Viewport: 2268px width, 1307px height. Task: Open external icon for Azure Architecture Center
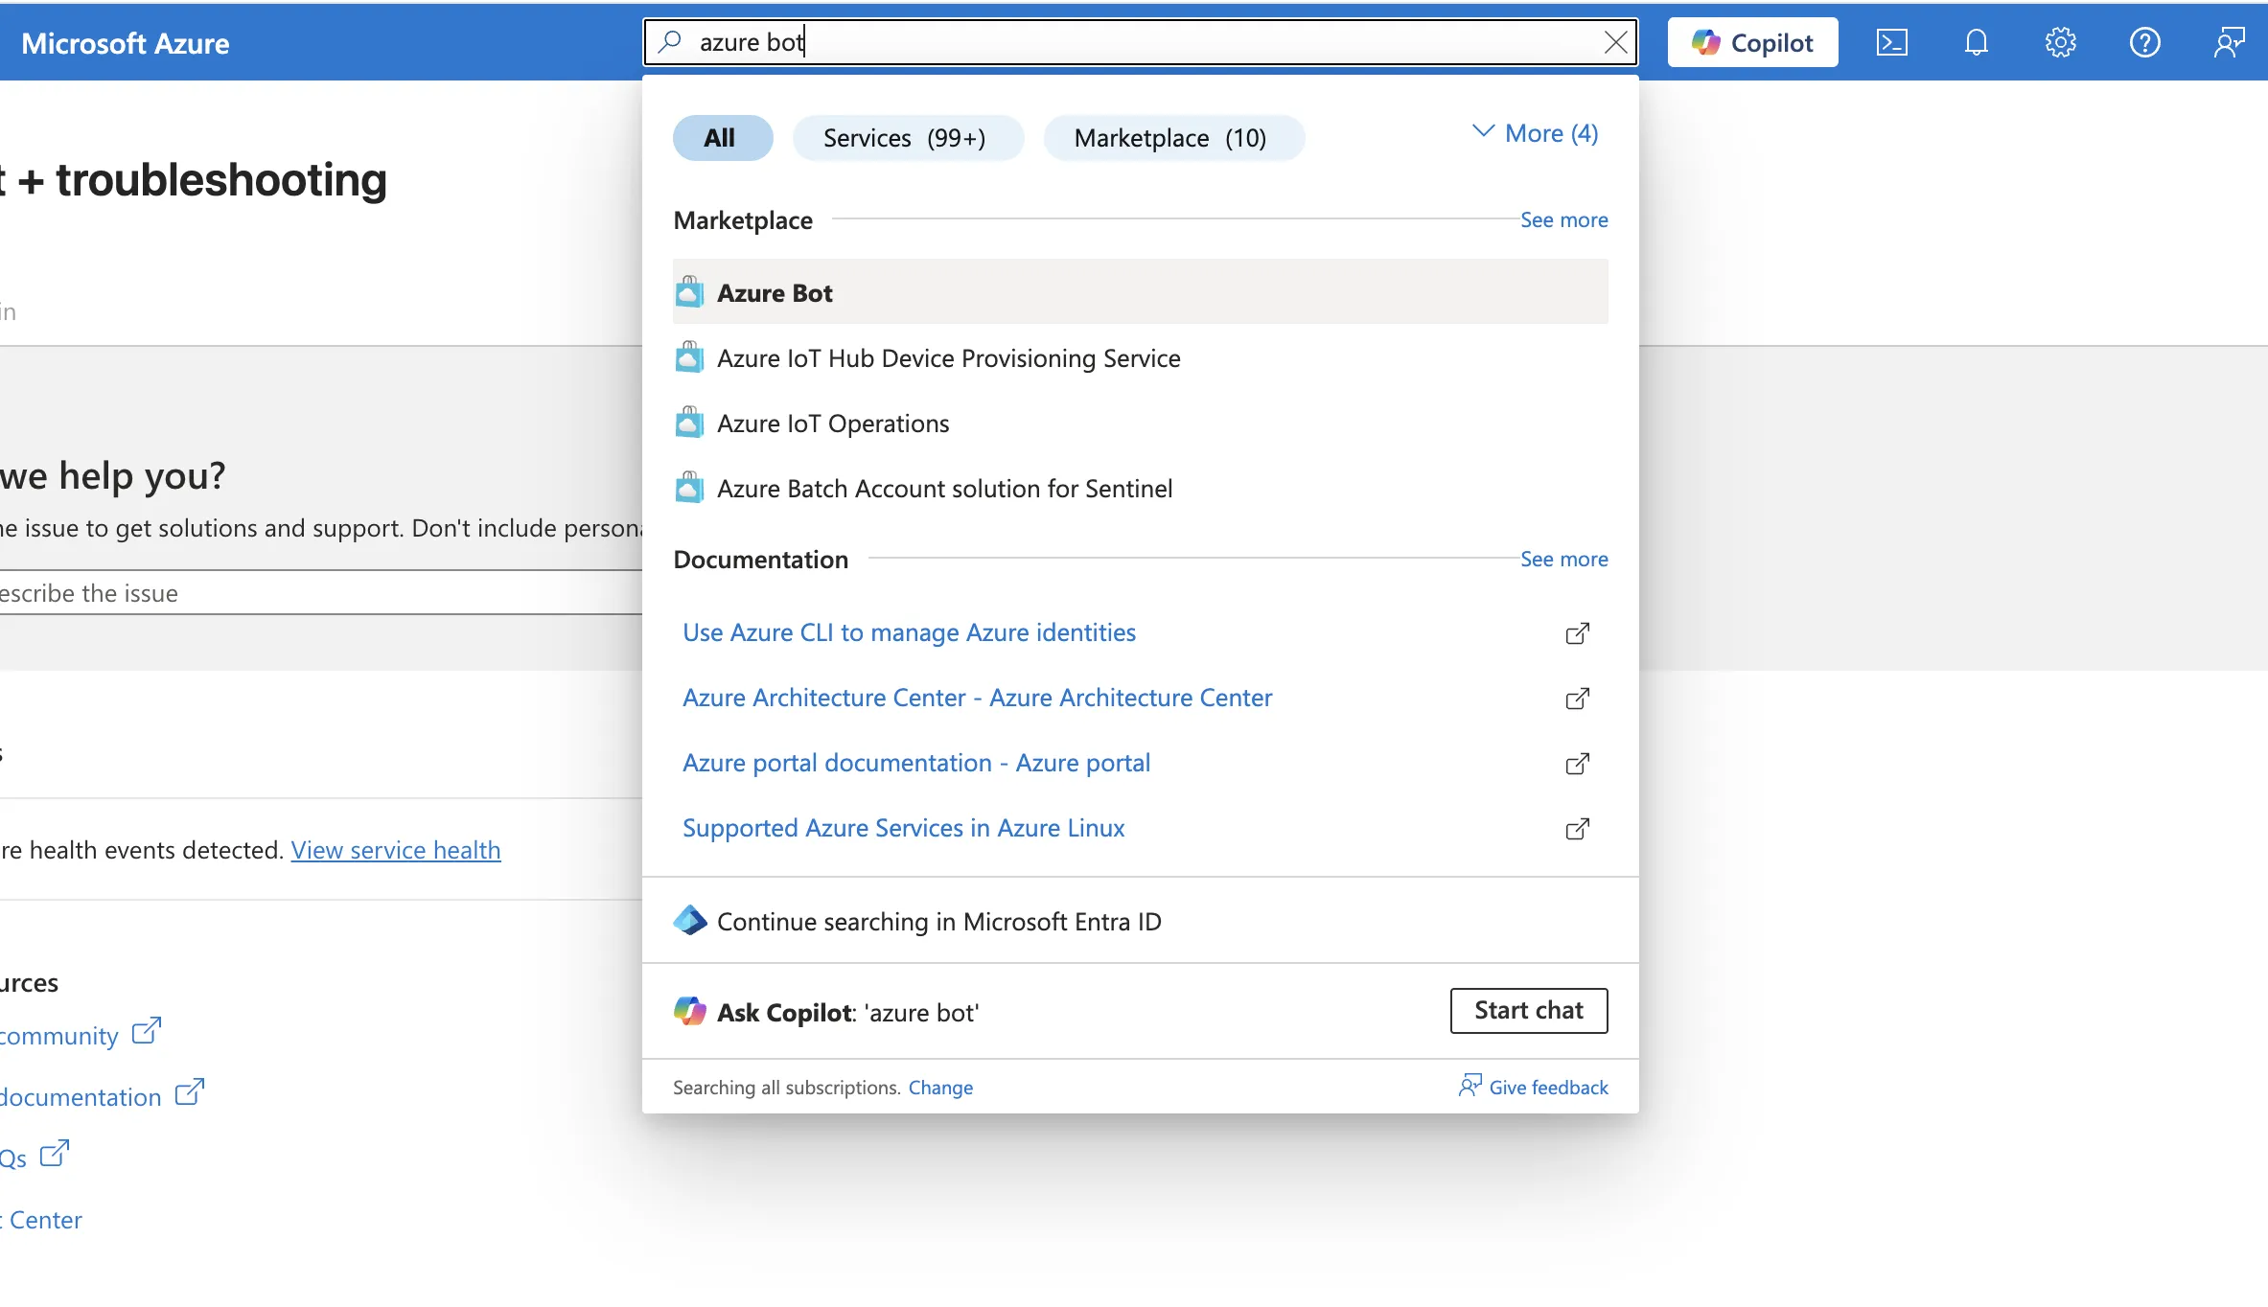click(1577, 699)
